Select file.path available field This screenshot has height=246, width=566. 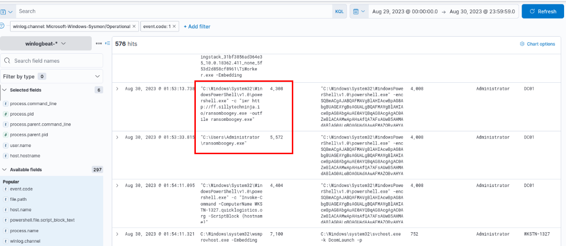[x=19, y=199]
